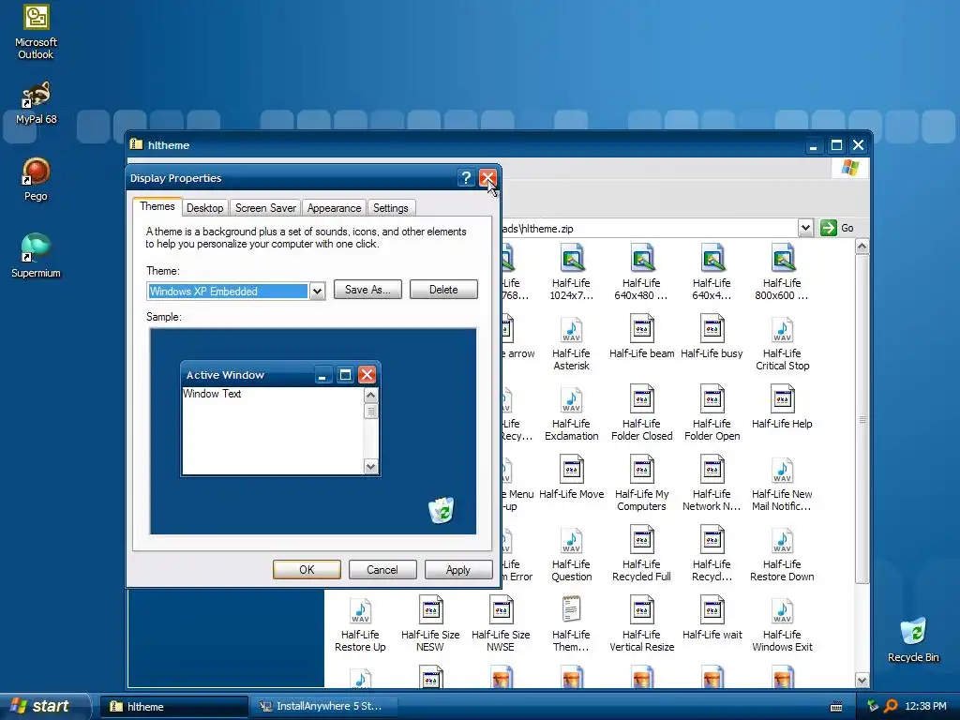Select the Half-Life Vertical Resize cursor
This screenshot has height=720, width=960.
pos(641,624)
